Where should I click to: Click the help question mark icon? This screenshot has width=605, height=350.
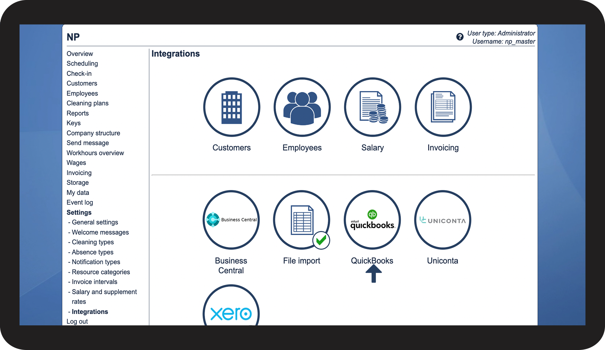(x=460, y=37)
